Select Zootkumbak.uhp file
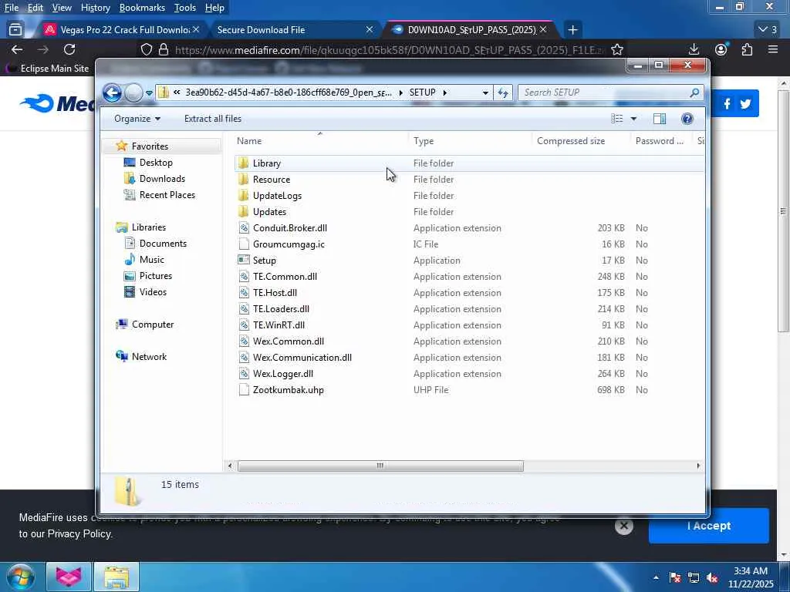The image size is (790, 592). coord(289,389)
